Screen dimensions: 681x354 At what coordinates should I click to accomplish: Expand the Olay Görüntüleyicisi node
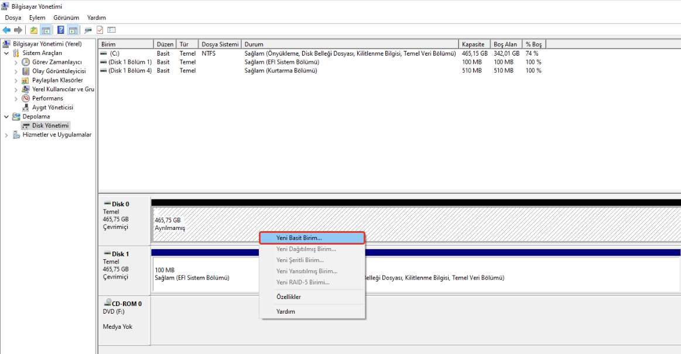(16, 71)
